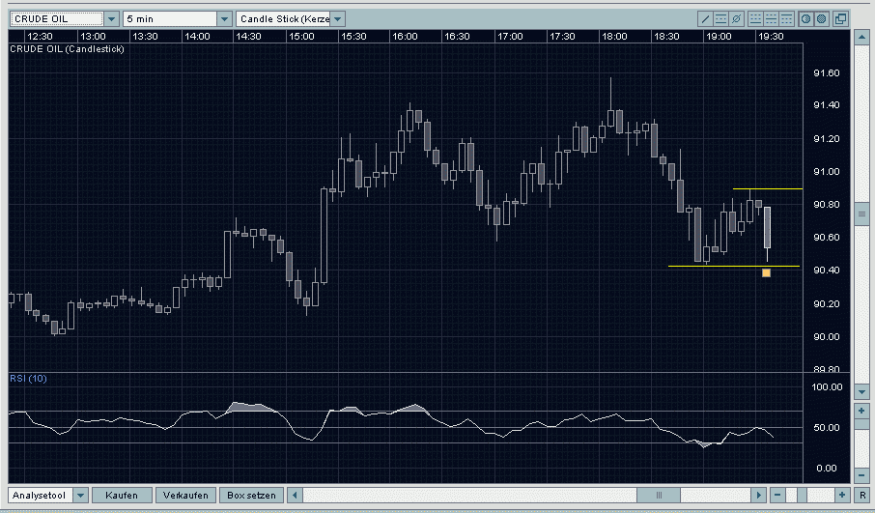Screen dimensions: 875x513
Task: Click the vertical scrollbar down arrow
Action: click(861, 392)
